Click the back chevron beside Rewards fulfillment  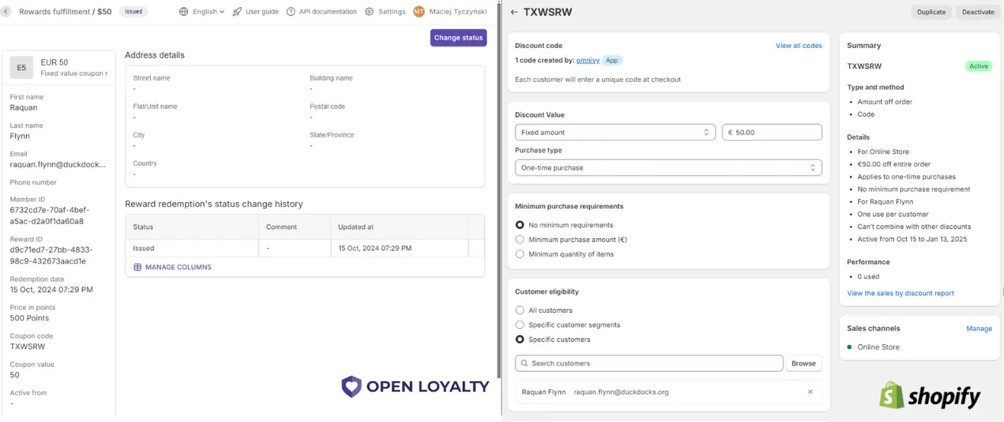(x=6, y=11)
